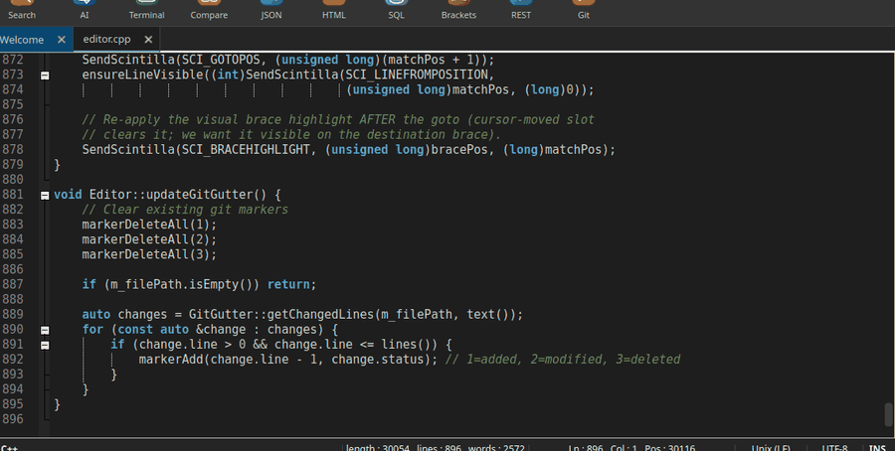This screenshot has width=895, height=451.
Task: Click the 'Clear existing git markers' comment
Action: [x=185, y=210]
